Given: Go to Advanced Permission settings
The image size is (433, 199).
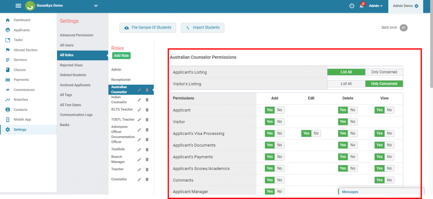Looking at the screenshot, I should click(x=77, y=35).
